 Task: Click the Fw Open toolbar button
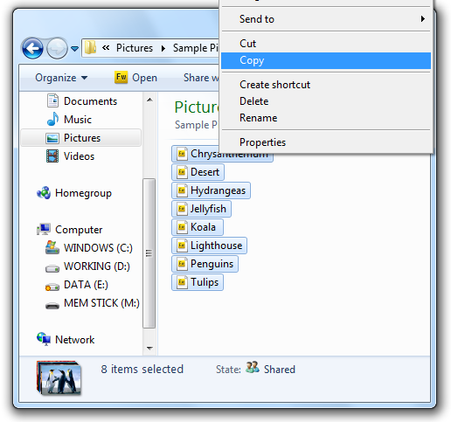(x=135, y=78)
